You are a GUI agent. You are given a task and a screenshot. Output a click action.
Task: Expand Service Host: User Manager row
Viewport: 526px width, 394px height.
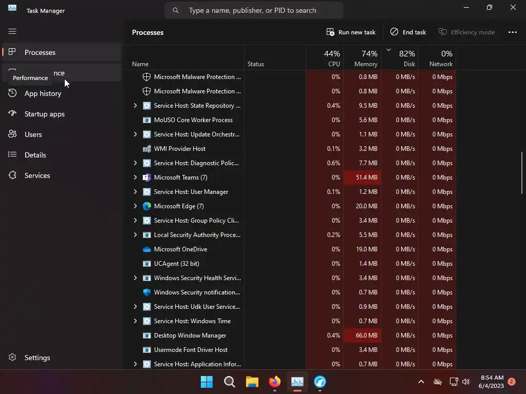point(135,192)
